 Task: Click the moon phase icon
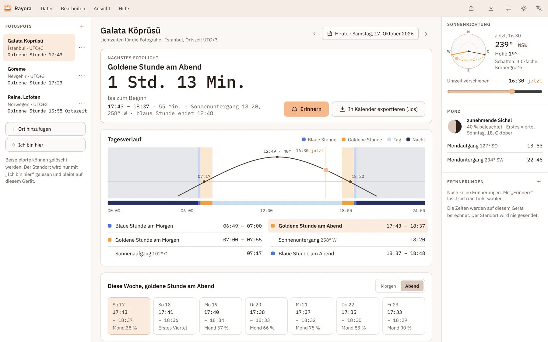[455, 126]
